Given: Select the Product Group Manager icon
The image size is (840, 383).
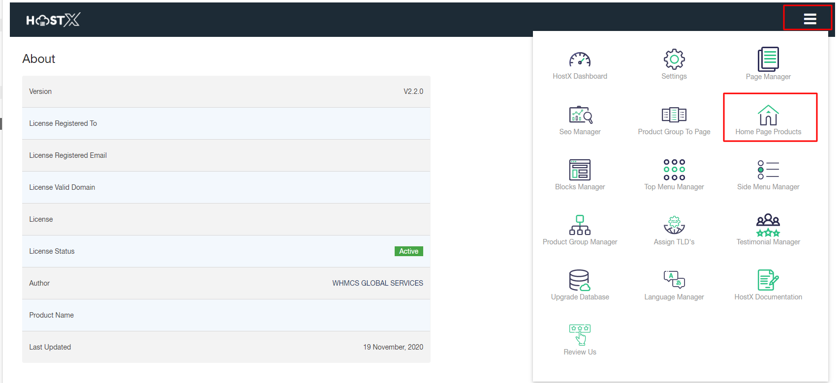Looking at the screenshot, I should click(x=580, y=225).
